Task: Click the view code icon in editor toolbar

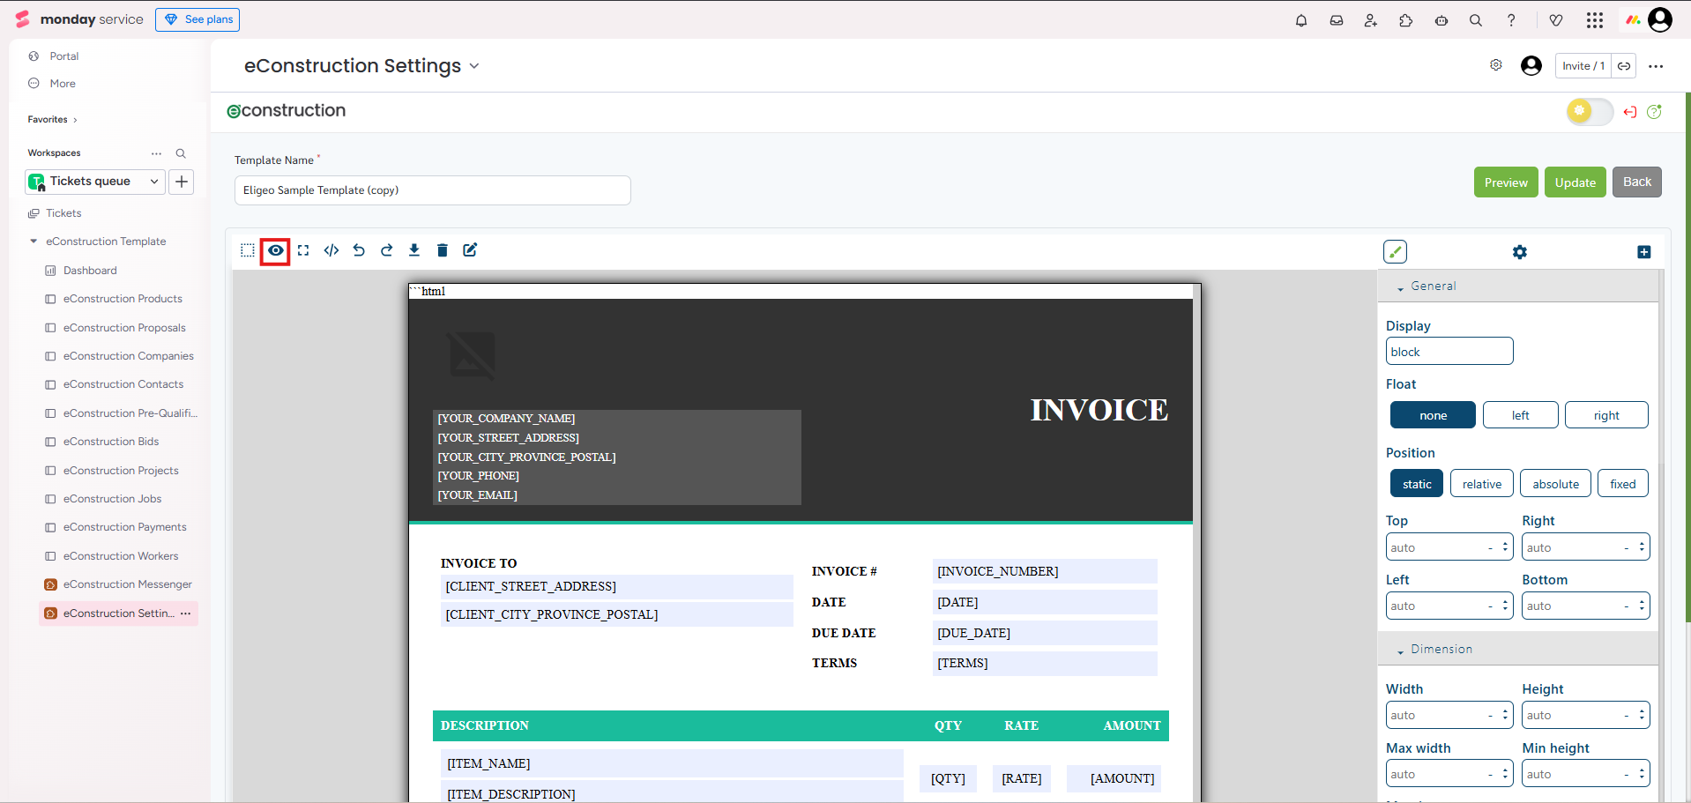Action: pos(331,250)
